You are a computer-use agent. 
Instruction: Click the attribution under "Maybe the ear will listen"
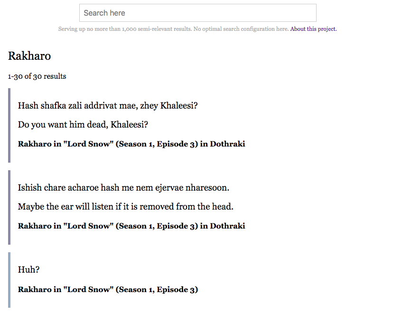(131, 226)
